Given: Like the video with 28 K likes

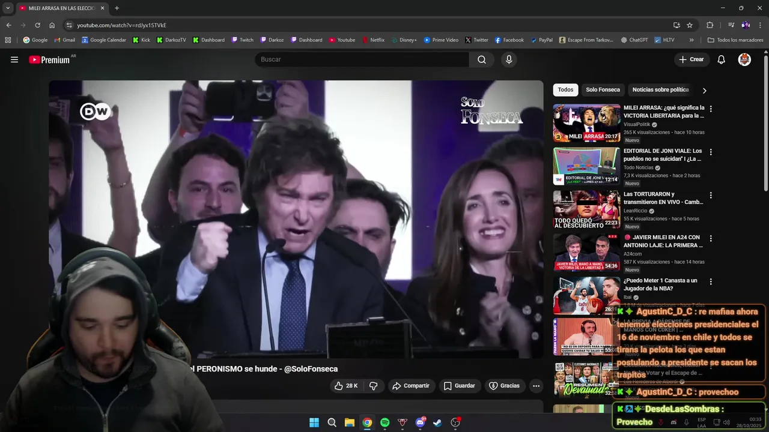Looking at the screenshot, I should (346, 386).
